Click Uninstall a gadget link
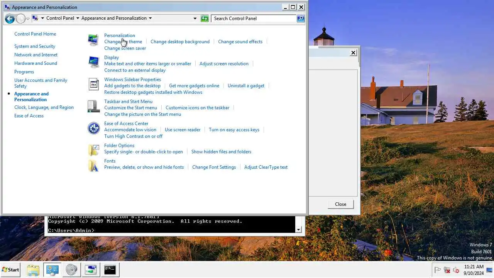Screen dimensions: 494x278 (x=246, y=86)
